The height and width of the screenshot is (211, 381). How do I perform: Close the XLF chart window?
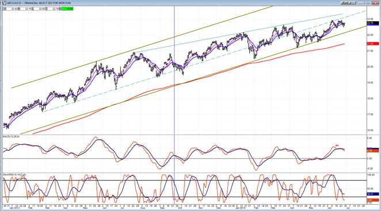[375, 3]
